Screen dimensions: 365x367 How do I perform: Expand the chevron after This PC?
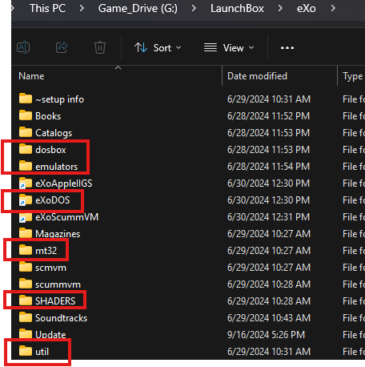click(82, 8)
